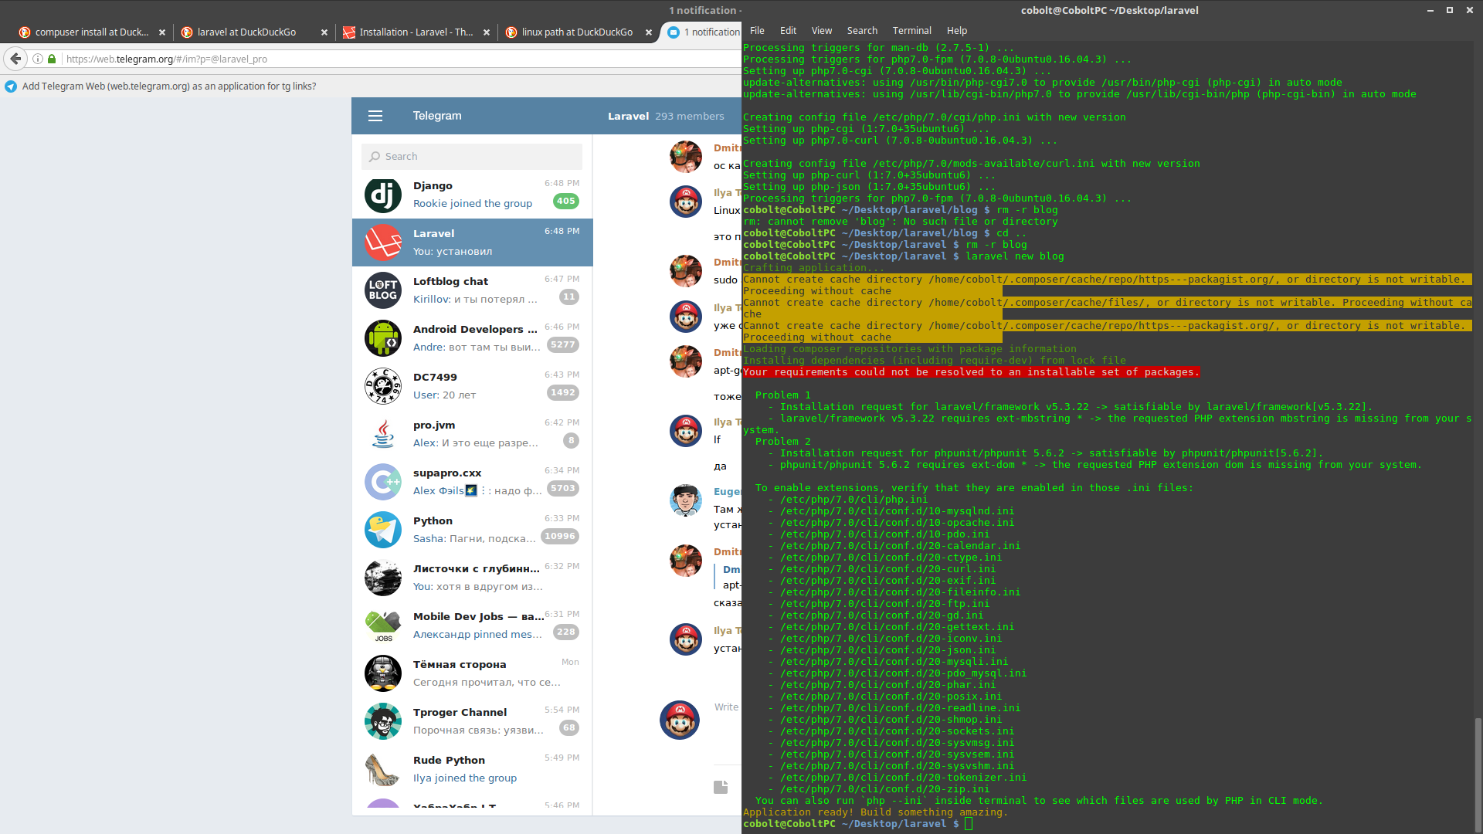Click the browser URL address field
Image resolution: width=1483 pixels, height=834 pixels.
point(386,59)
